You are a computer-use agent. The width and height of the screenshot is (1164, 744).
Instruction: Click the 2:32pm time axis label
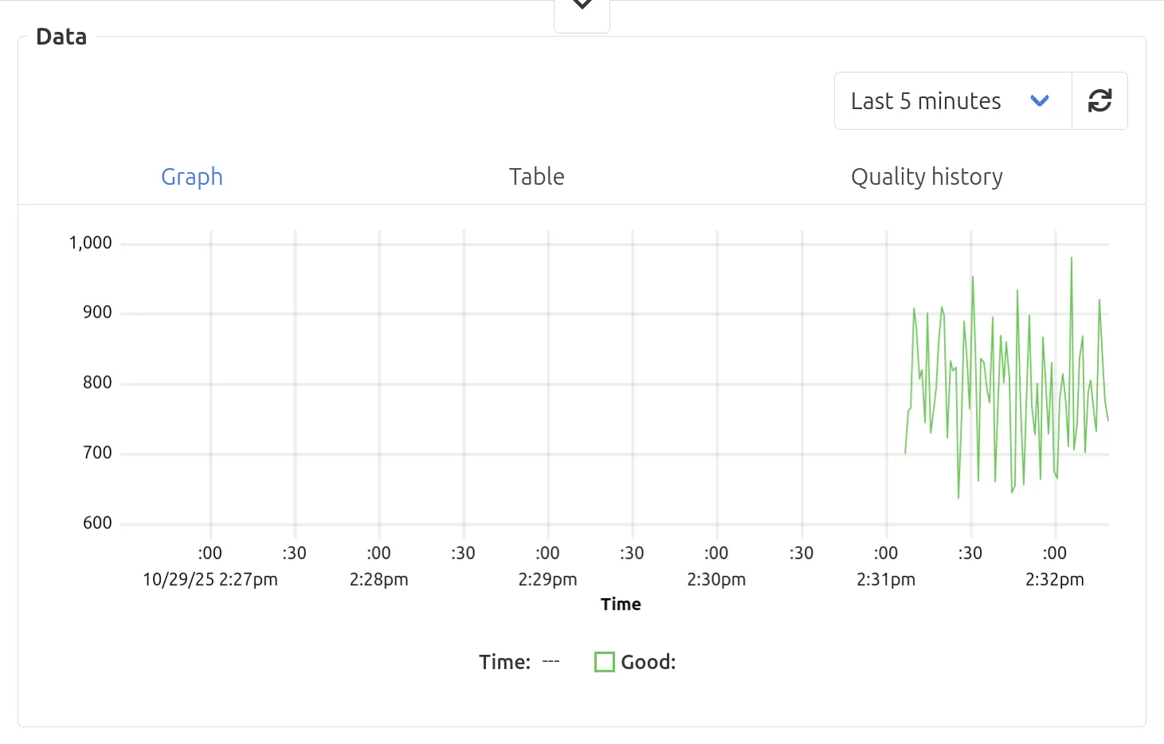1055,579
